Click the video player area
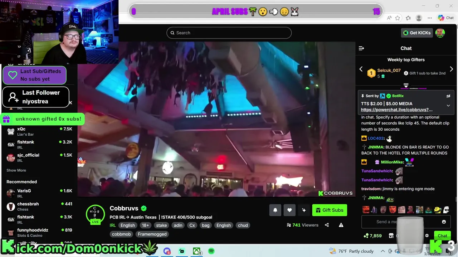 coord(216,119)
